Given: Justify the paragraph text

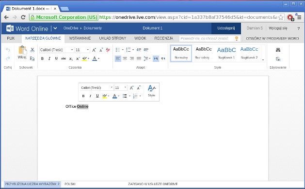Looking at the screenshot, I should tap(139, 58).
